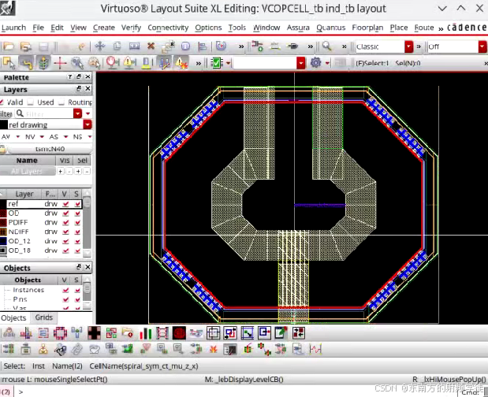Click the yellow warning DRD notify icon
Screen dimensions: 488x397
click(x=129, y=63)
